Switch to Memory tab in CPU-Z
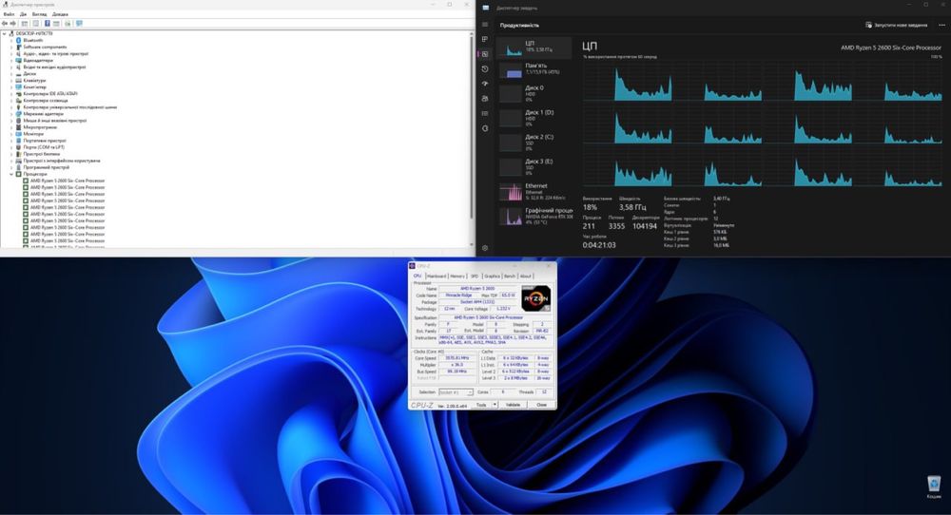Image resolution: width=951 pixels, height=515 pixels. [457, 276]
